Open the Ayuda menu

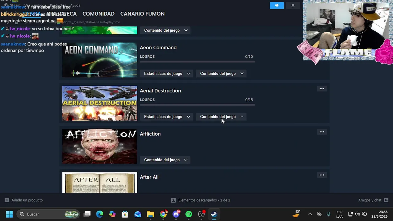tap(75, 6)
